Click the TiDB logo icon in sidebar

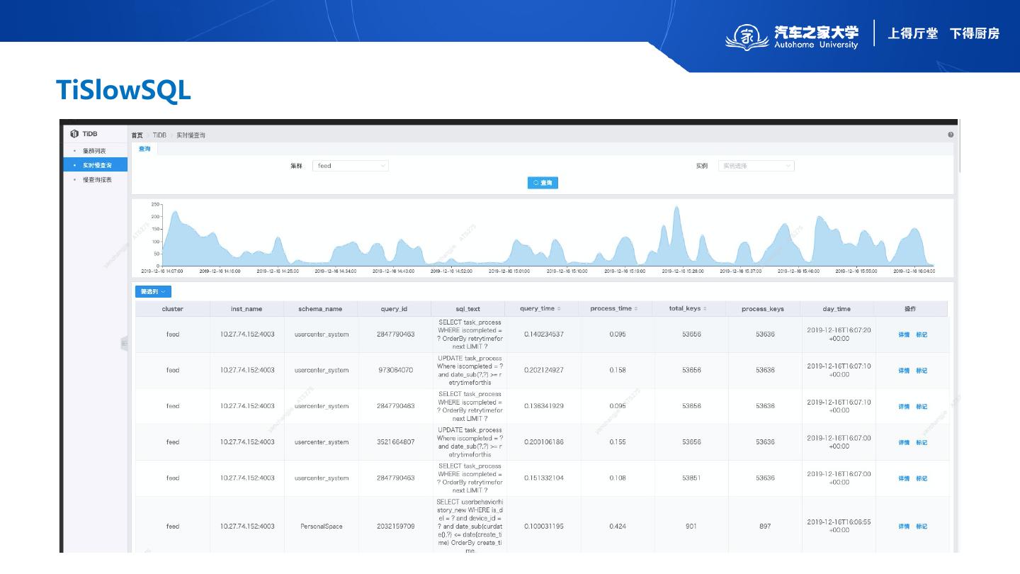coord(74,134)
